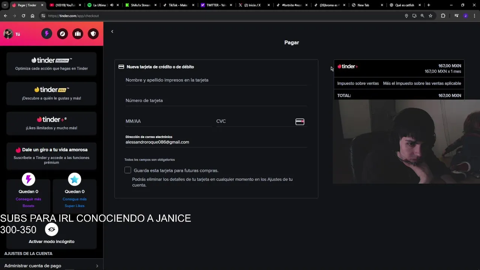This screenshot has width=480, height=270.
Task: Click the tinder.com address bar URL
Action: click(x=73, y=16)
